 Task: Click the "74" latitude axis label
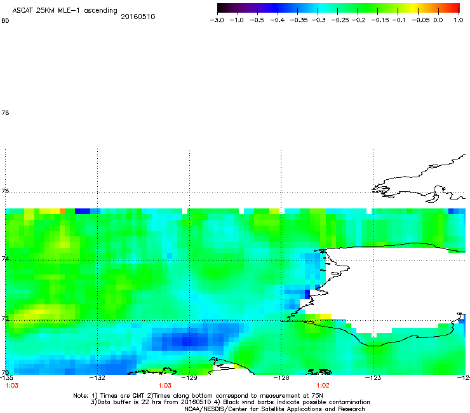[5, 259]
